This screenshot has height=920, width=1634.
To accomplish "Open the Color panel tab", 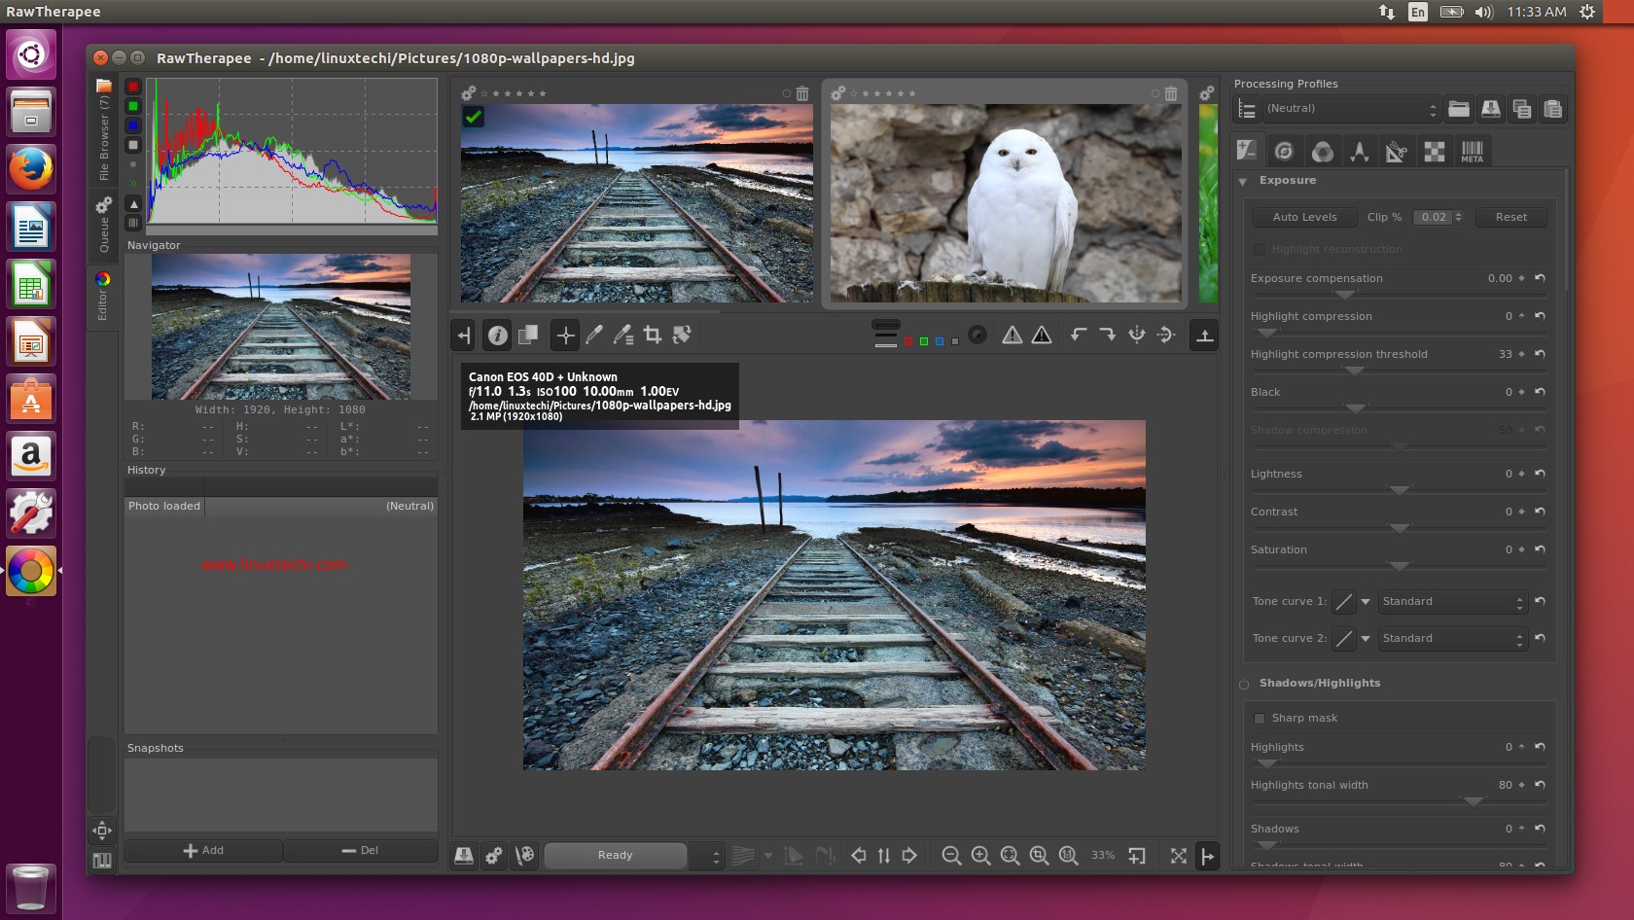I will click(x=1323, y=151).
